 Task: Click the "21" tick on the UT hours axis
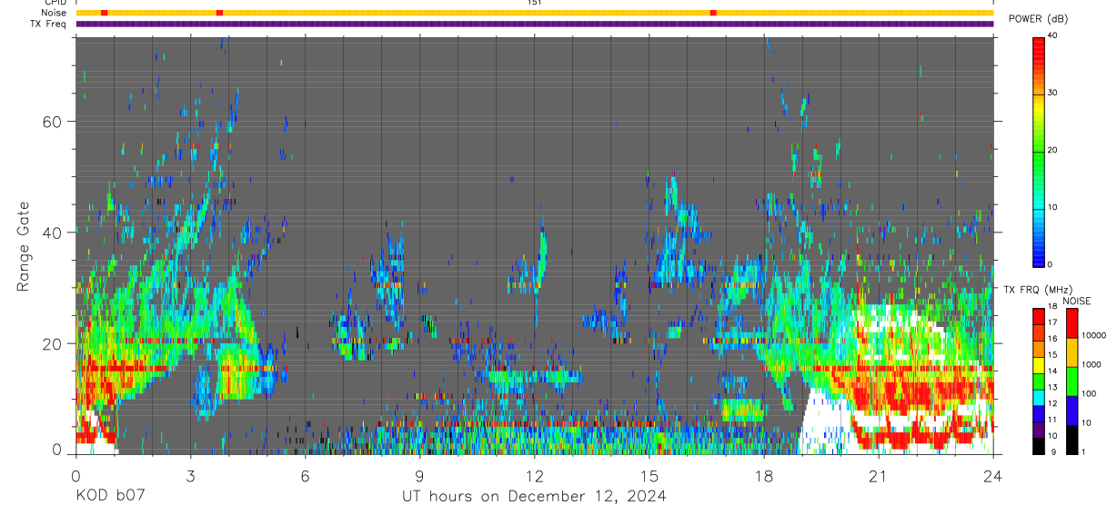[879, 476]
